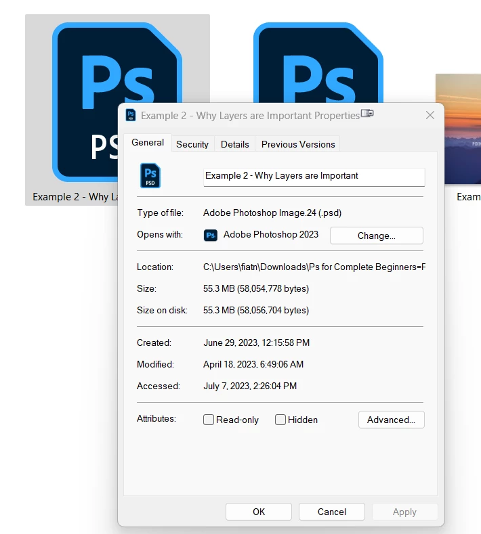The image size is (481, 534).
Task: Enable the Hidden checkbox
Action: point(280,420)
